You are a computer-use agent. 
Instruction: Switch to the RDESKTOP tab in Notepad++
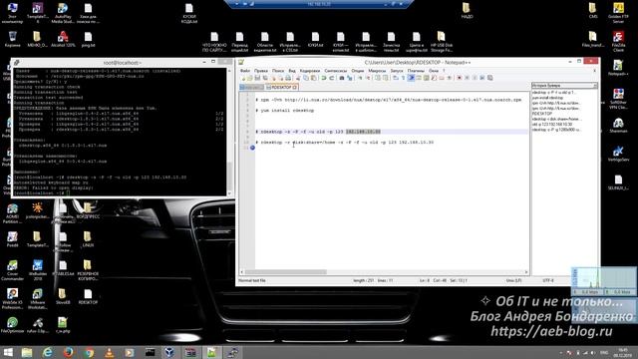(x=281, y=87)
